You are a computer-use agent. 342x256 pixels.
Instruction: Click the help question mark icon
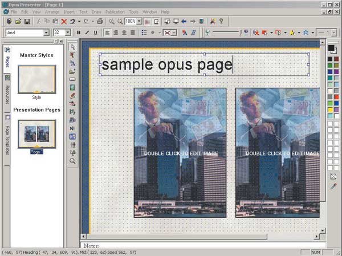tap(221, 22)
